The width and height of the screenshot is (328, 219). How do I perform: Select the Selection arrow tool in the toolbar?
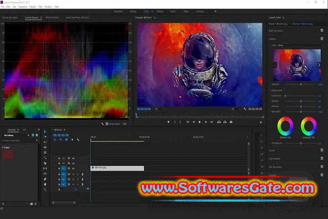point(45,131)
